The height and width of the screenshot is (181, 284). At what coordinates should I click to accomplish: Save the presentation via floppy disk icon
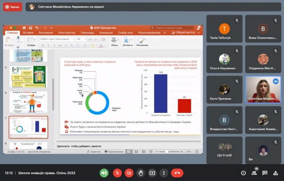click(x=31, y=27)
